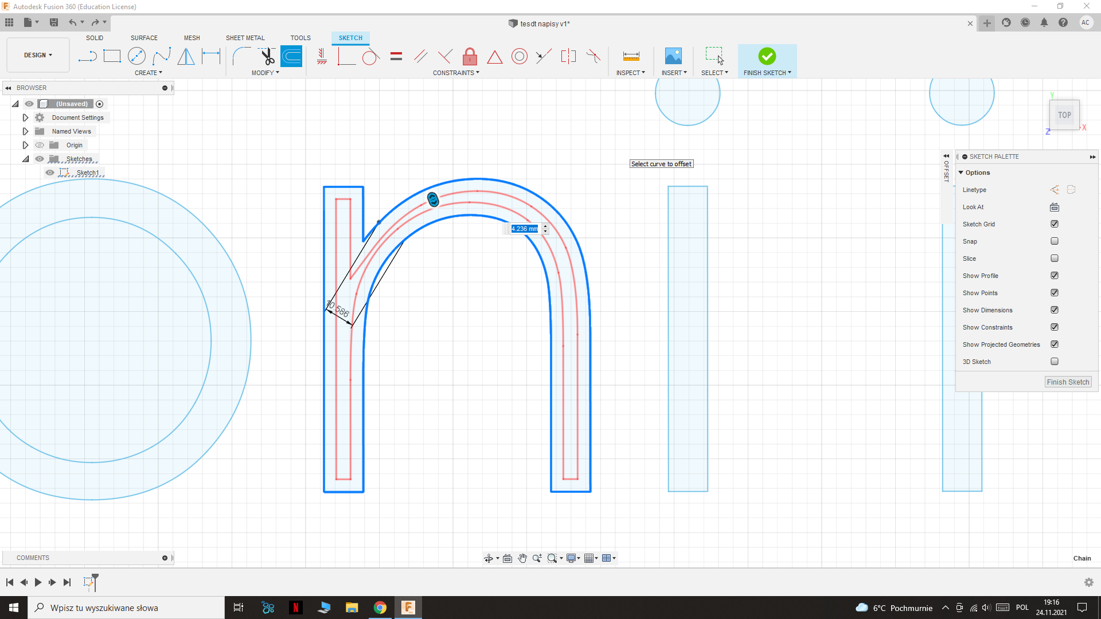Toggle visibility of Sketch1
This screenshot has height=619, width=1101.
(x=50, y=173)
